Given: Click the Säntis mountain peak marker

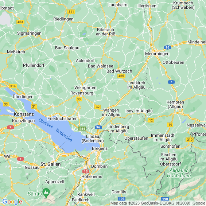Looking at the screenshot, I should coord(46,193).
